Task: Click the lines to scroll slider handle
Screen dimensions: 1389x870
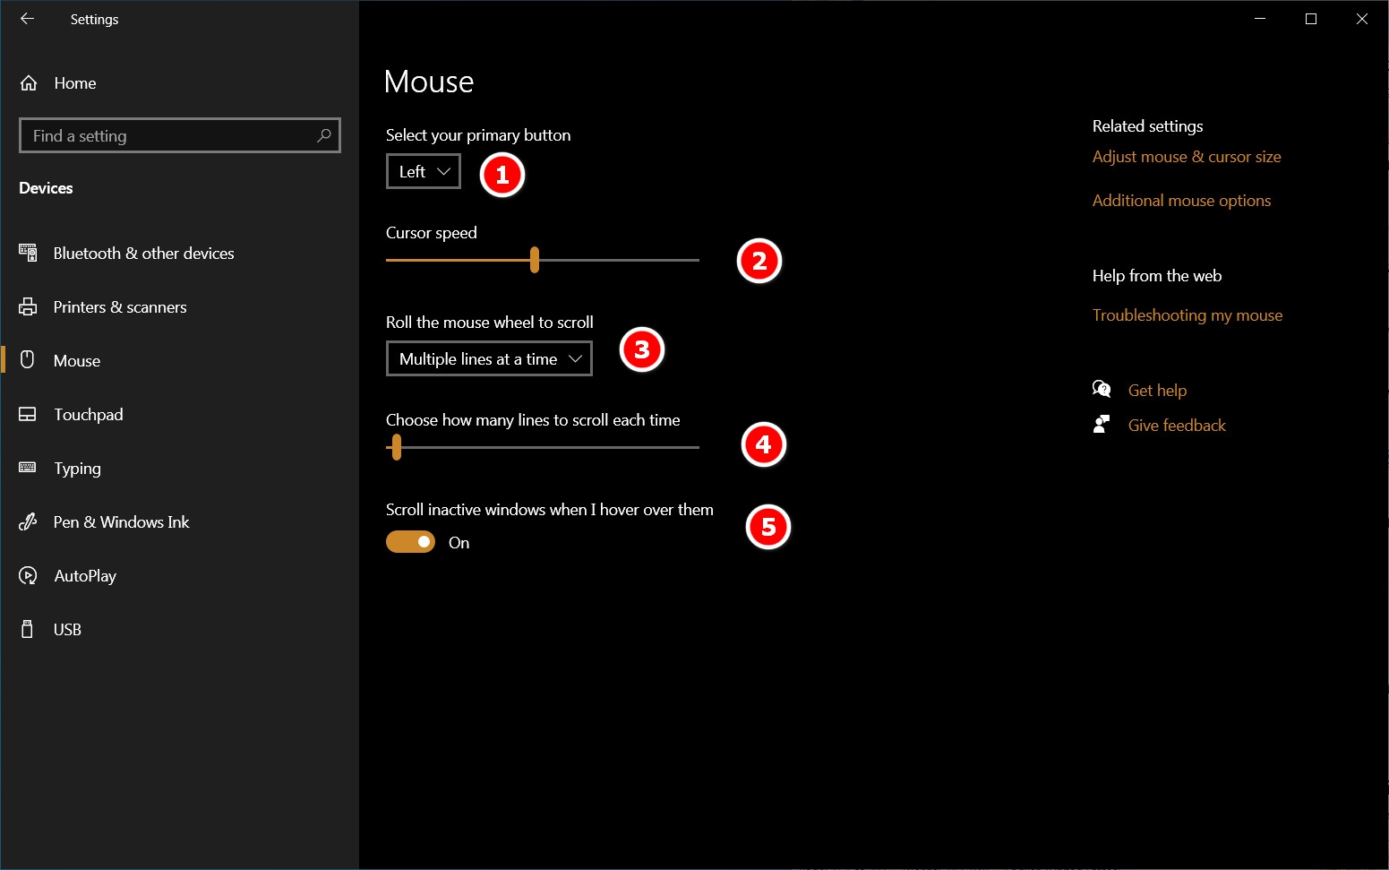Action: tap(397, 447)
